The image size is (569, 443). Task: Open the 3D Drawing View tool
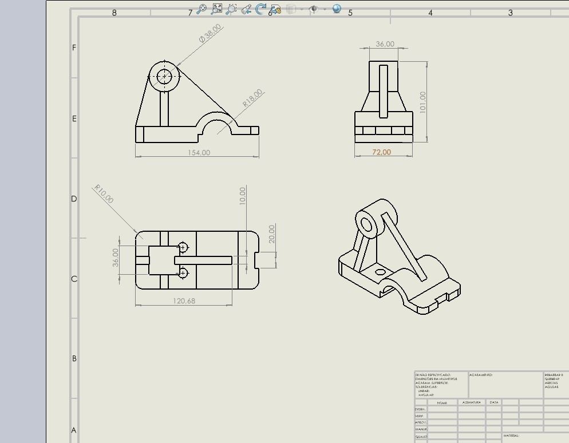point(275,9)
